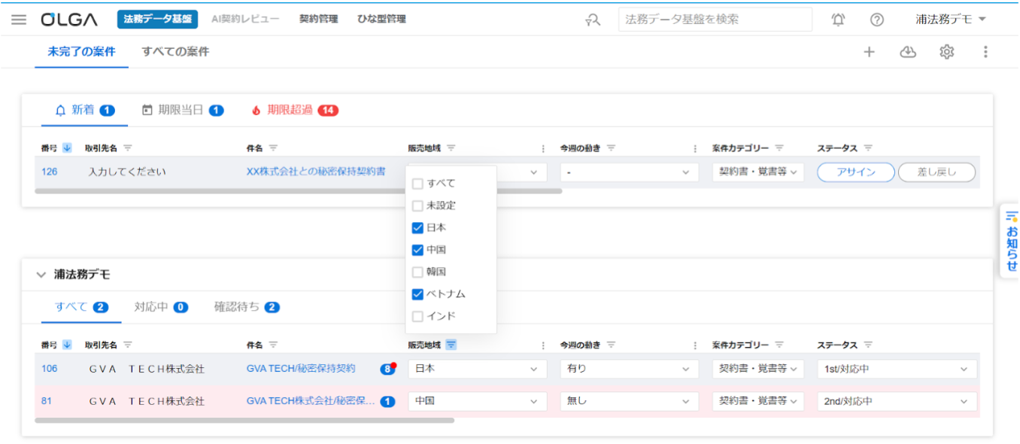Viewport: 1020px width, 444px height.
Task: Open the GVA TECH/秘密保持契約 case link
Action: (x=301, y=369)
